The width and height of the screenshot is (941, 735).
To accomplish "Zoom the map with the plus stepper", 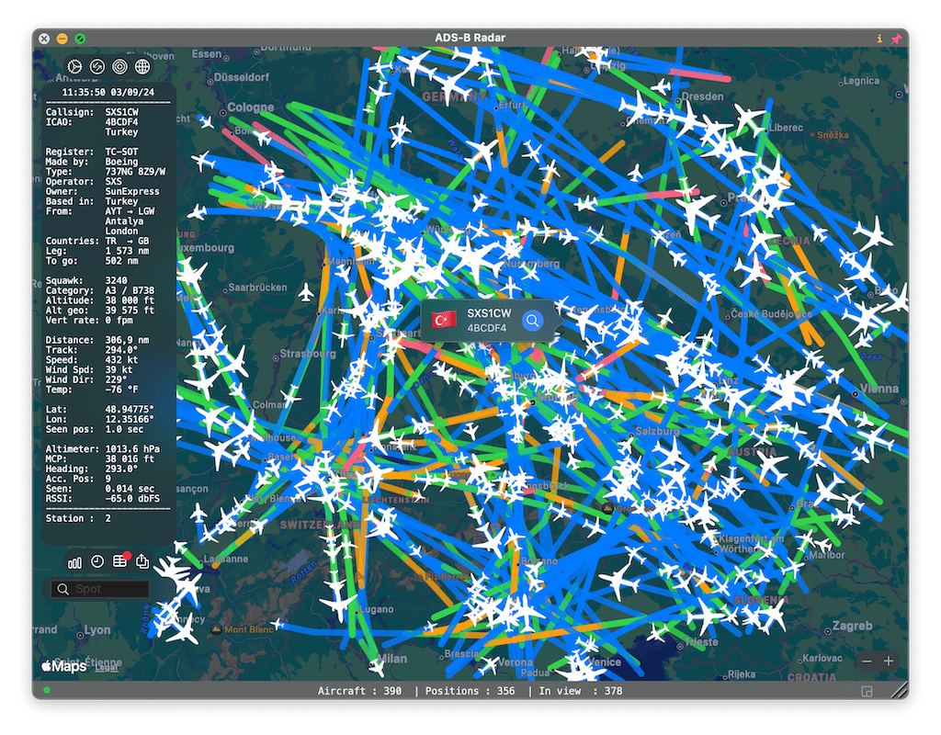I will coord(889,661).
